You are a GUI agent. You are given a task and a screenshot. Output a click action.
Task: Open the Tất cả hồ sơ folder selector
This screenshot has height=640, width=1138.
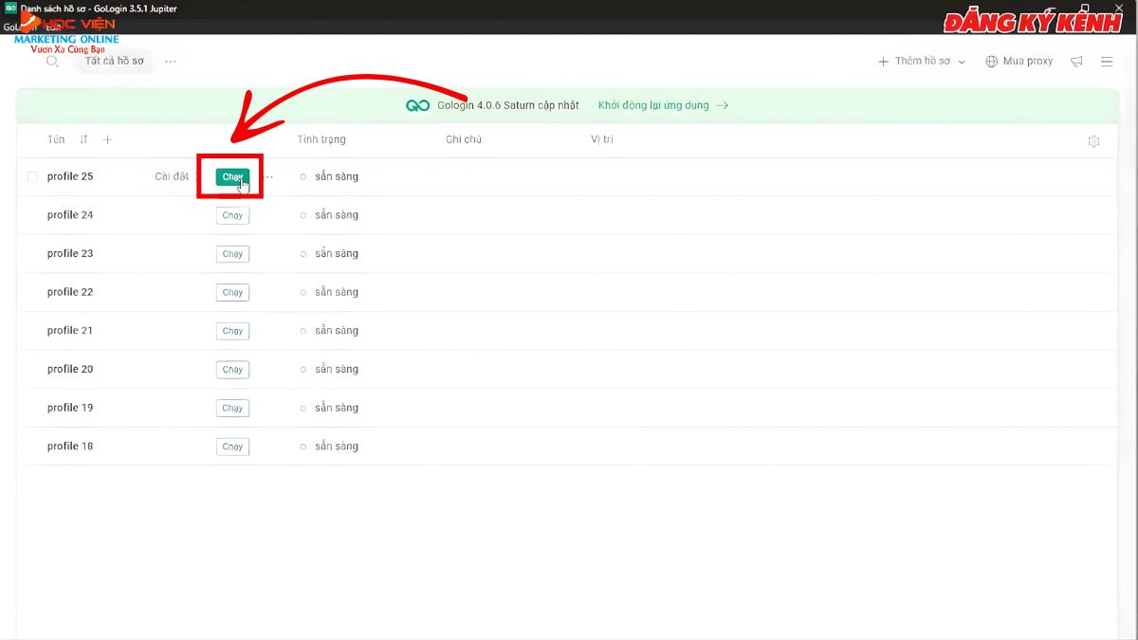coord(113,61)
